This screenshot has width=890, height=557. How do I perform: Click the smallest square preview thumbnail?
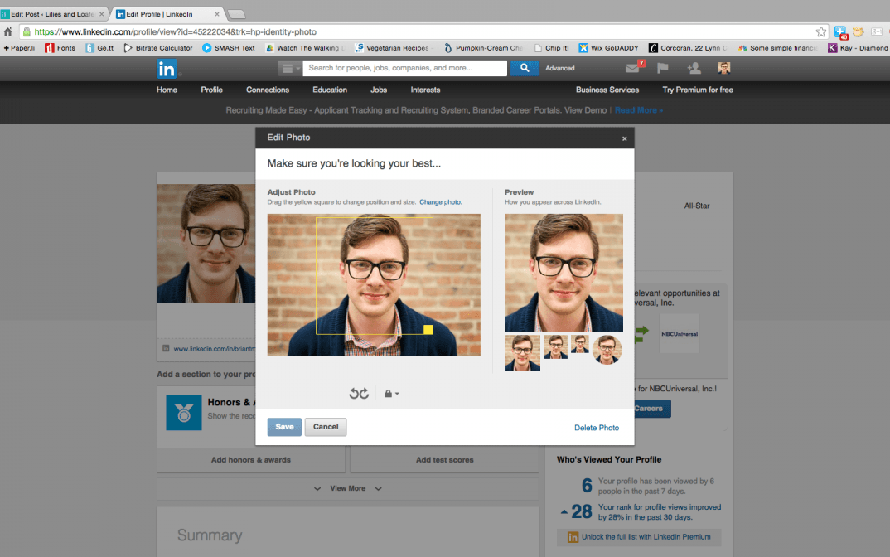tap(579, 344)
